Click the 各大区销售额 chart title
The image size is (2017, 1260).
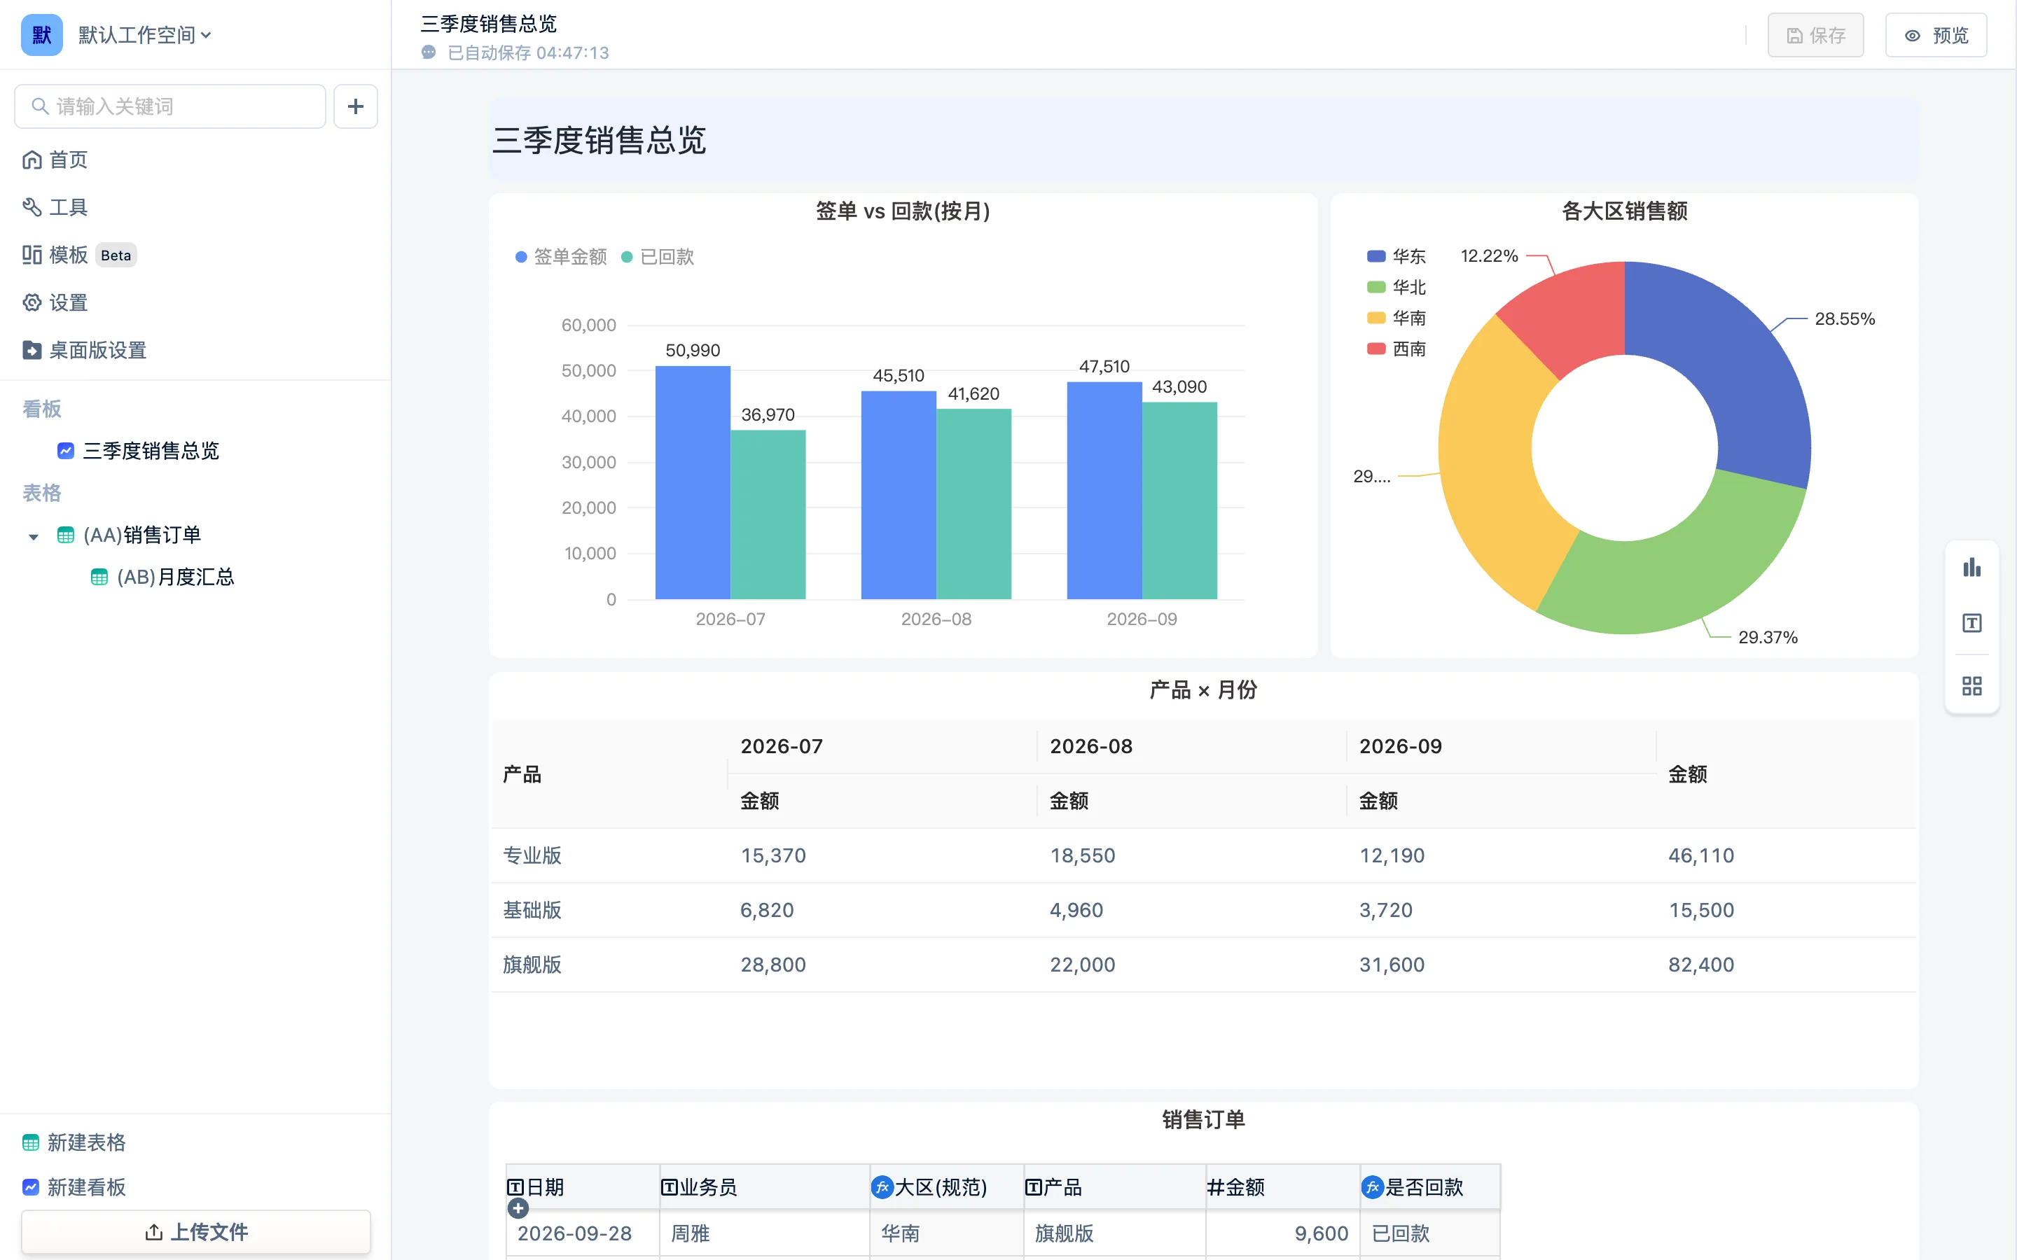pos(1624,211)
